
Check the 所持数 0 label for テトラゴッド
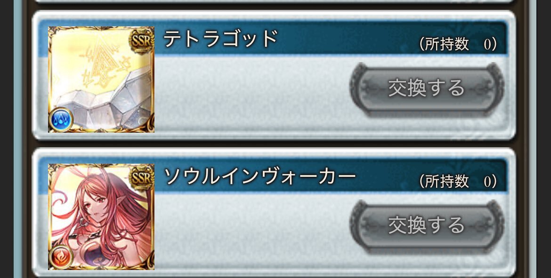pyautogui.click(x=458, y=45)
